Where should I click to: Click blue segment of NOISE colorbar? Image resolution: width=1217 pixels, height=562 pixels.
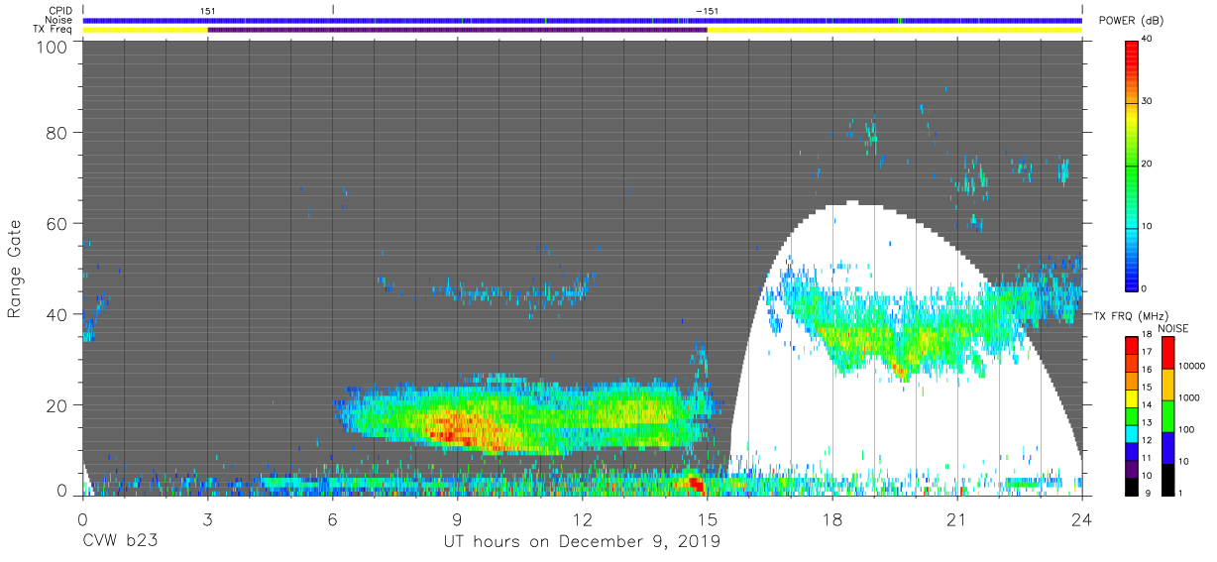click(x=1166, y=446)
